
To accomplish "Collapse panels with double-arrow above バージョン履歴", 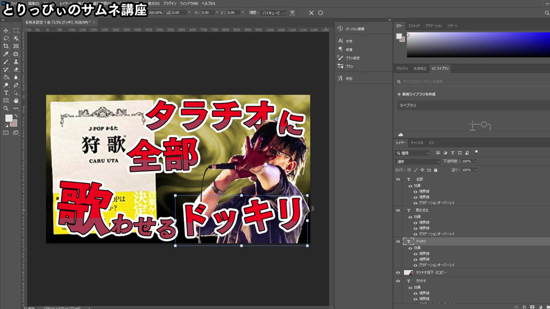I will coord(390,20).
